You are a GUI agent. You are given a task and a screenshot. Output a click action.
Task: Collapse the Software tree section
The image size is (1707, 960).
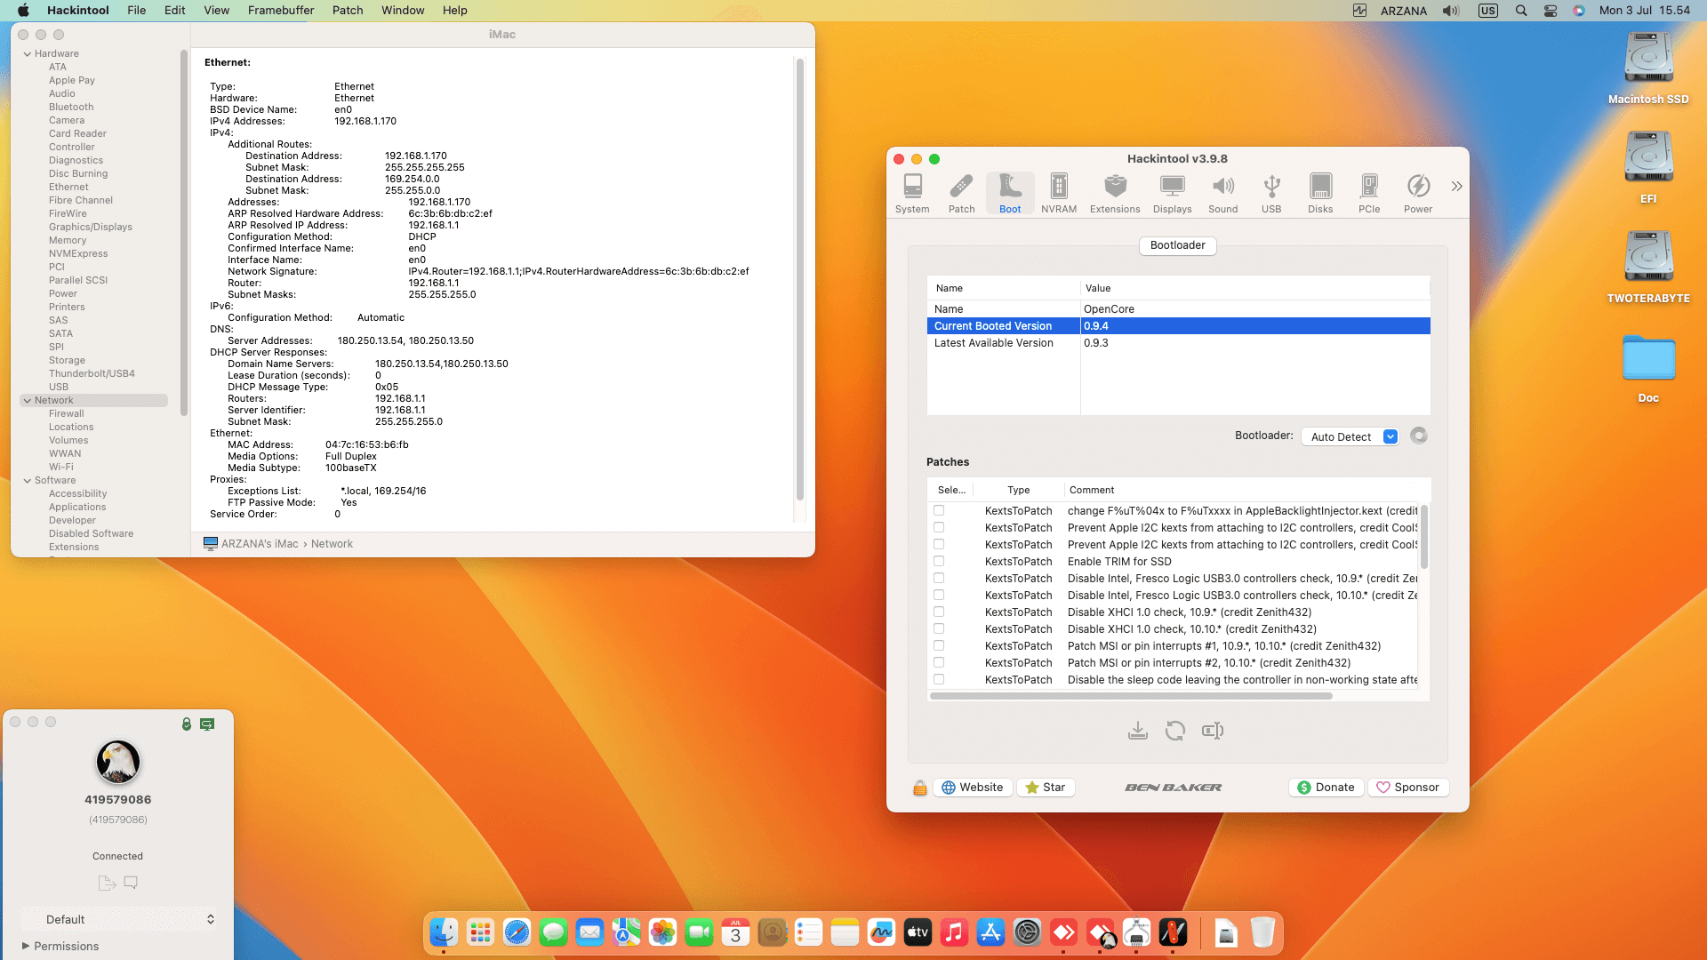pyautogui.click(x=28, y=481)
